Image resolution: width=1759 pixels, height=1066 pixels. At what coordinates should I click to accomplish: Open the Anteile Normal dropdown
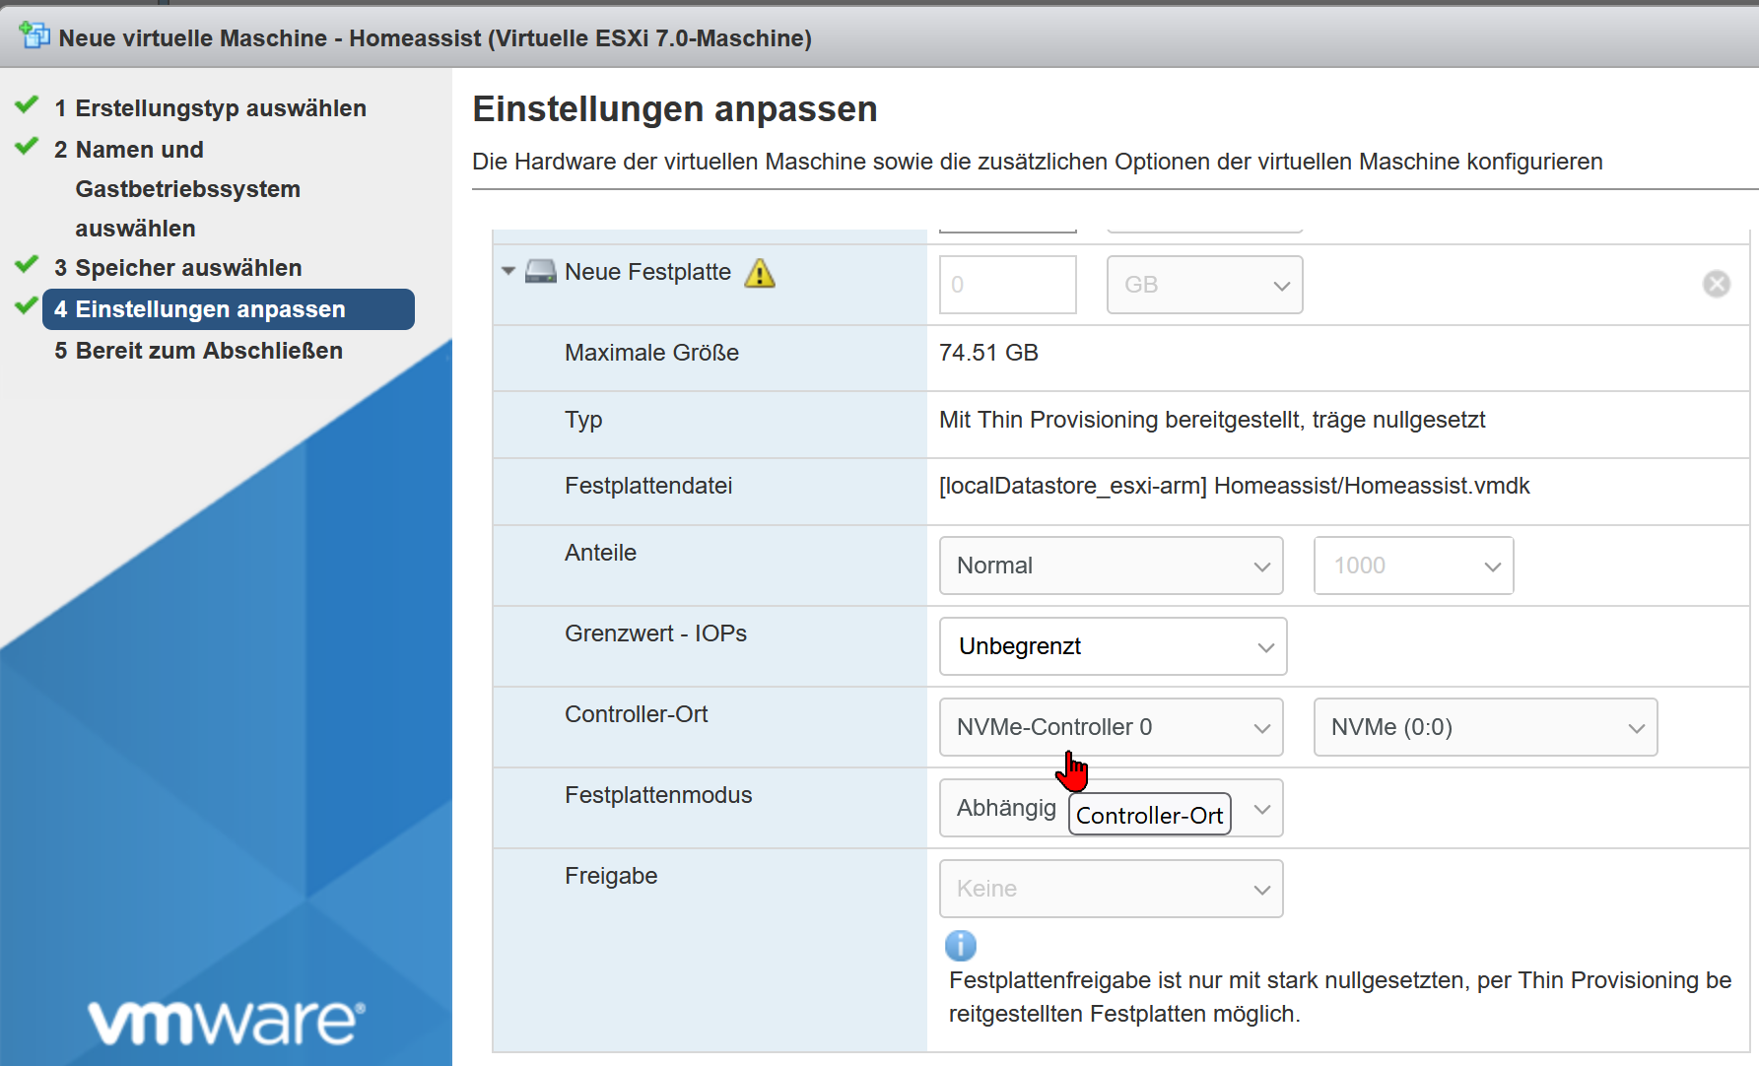(x=1111, y=566)
